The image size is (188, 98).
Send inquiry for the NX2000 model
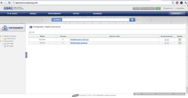[x=180, y=39]
